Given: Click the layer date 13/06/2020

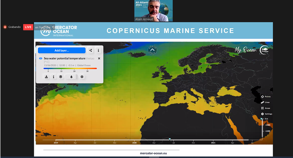Looking at the screenshot, I should pos(50,65).
